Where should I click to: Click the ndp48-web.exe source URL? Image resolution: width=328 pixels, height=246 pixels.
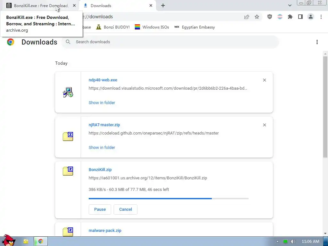coord(168,88)
